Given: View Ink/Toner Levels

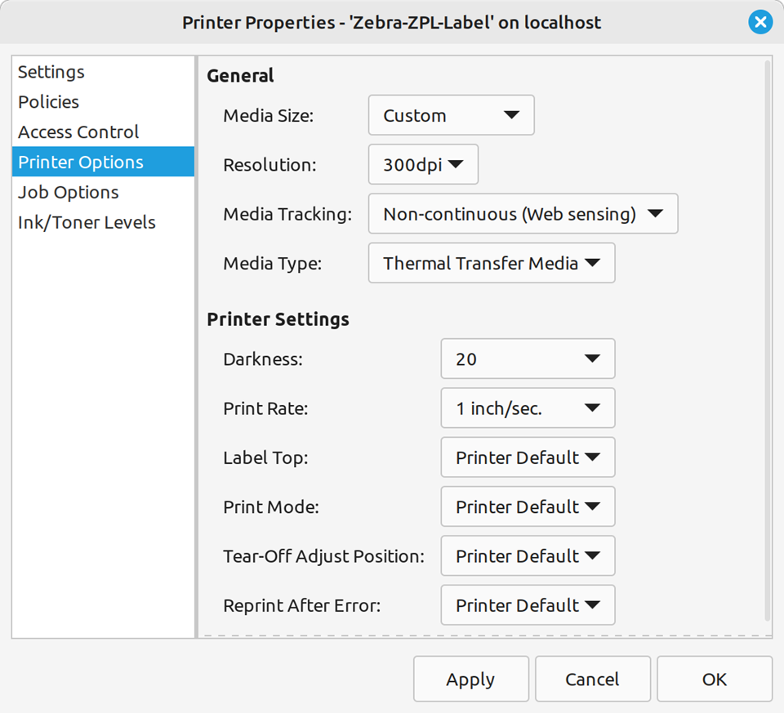Looking at the screenshot, I should (x=87, y=222).
